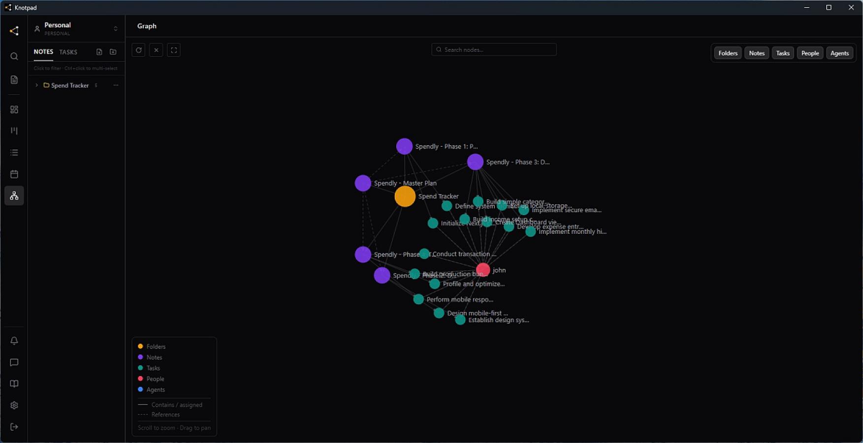Select the red john person node
The image size is (863, 443).
(x=483, y=270)
